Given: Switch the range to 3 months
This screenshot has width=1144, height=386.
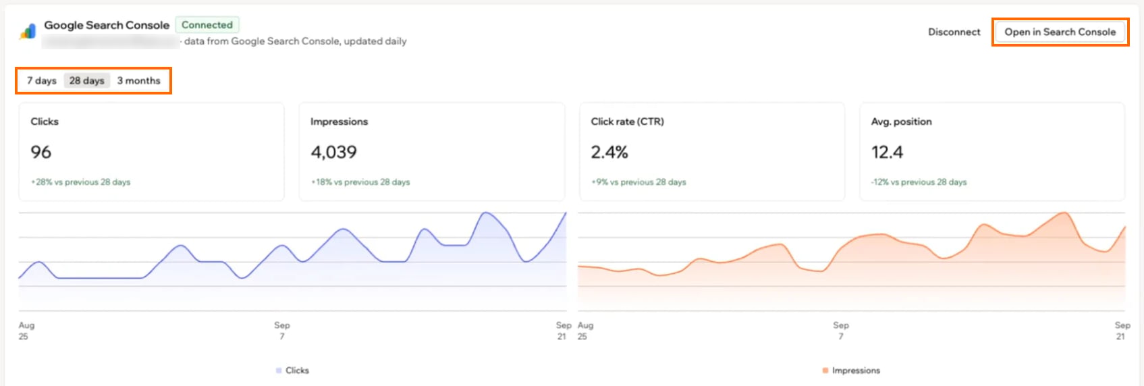Looking at the screenshot, I should (x=139, y=80).
